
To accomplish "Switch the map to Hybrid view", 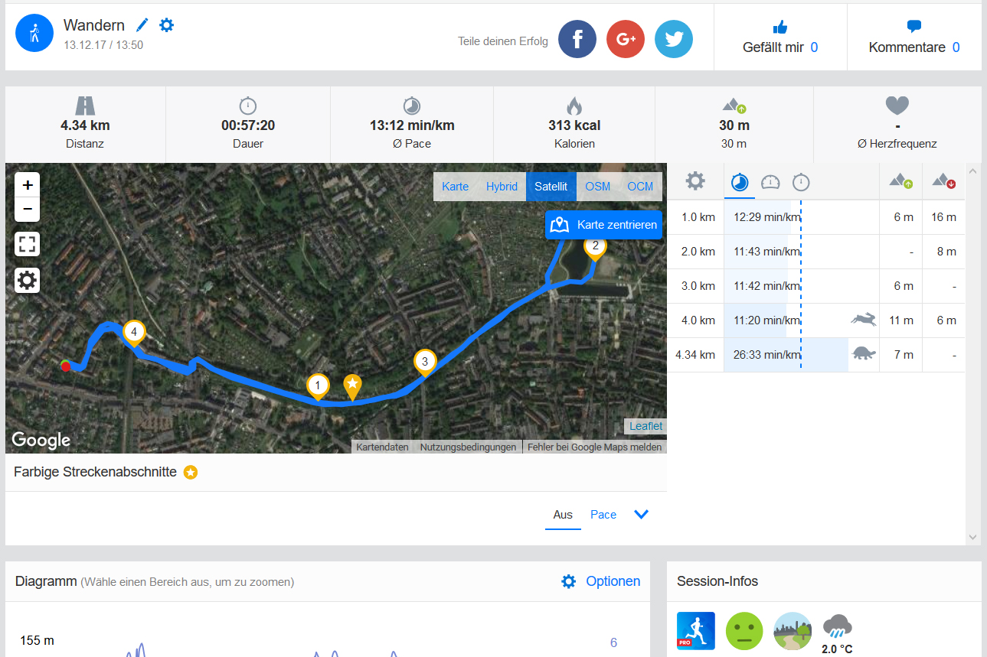I will pos(502,187).
